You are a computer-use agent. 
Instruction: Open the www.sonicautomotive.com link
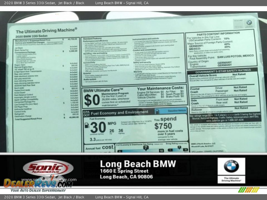[x=49, y=180]
